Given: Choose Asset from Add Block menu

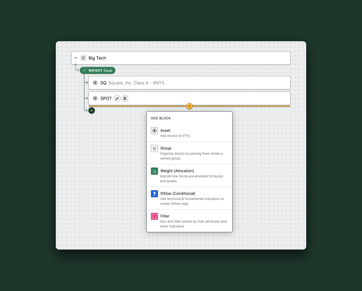Looking at the screenshot, I should coord(189,133).
